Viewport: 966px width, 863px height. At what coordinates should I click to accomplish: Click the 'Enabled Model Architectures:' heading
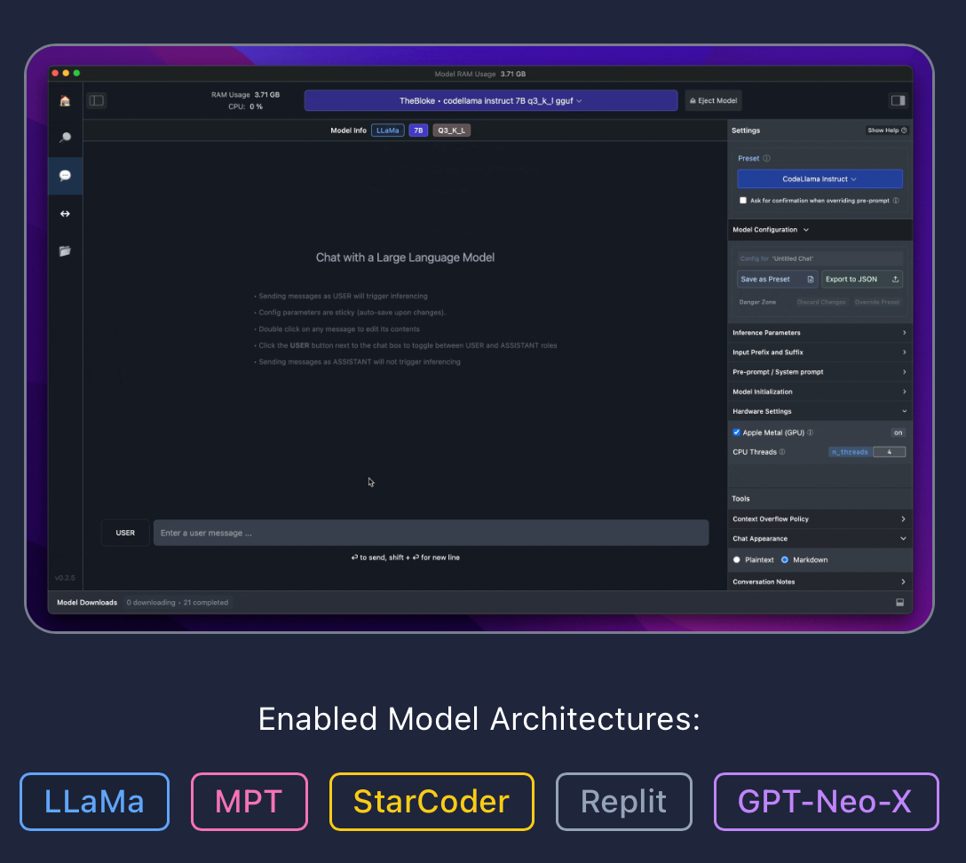point(479,719)
